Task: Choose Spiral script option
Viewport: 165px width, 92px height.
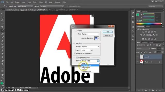Action: click(x=90, y=70)
